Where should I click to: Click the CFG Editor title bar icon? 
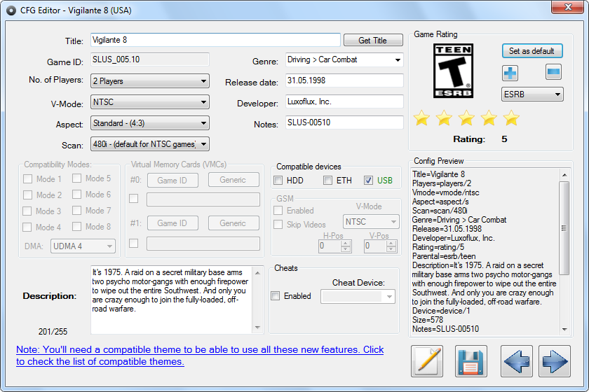[x=11, y=10]
